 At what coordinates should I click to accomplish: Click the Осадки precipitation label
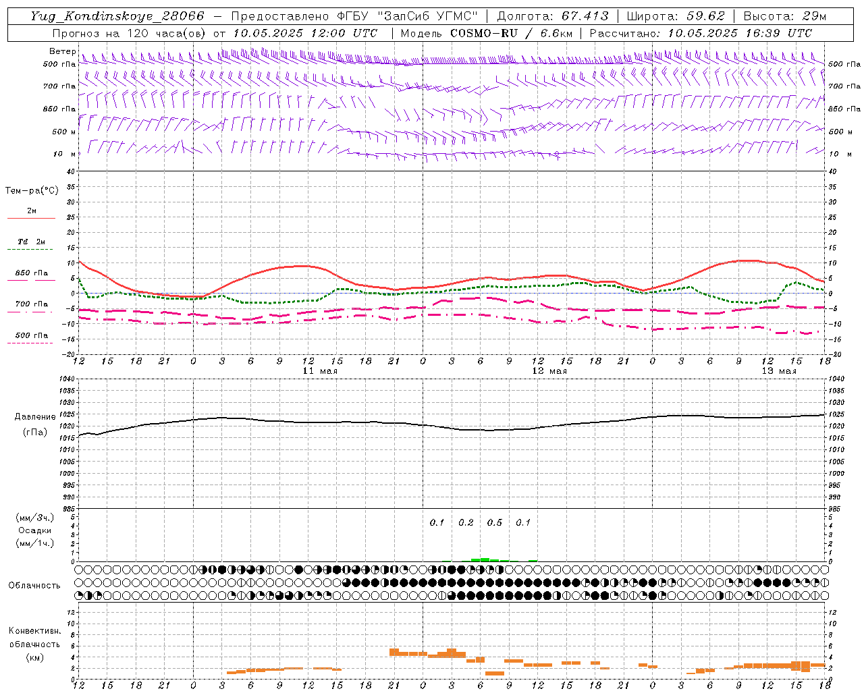click(35, 530)
